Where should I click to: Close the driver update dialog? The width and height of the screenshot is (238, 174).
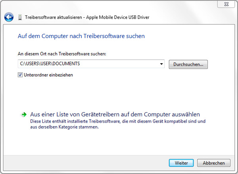point(226,4)
